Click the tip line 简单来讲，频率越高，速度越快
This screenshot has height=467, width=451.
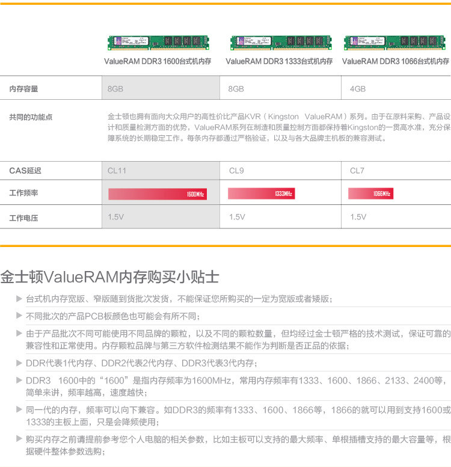(87, 392)
